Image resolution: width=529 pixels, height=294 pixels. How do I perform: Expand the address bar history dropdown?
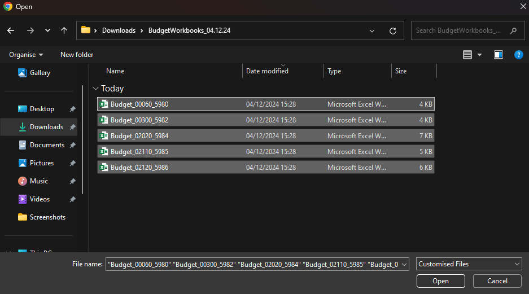point(371,31)
